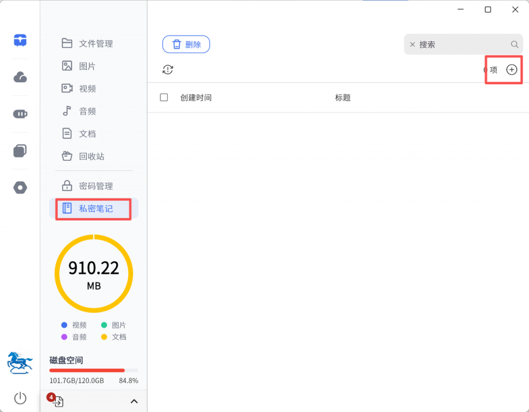Open the cloud section icon
This screenshot has height=412, width=529.
coord(20,77)
